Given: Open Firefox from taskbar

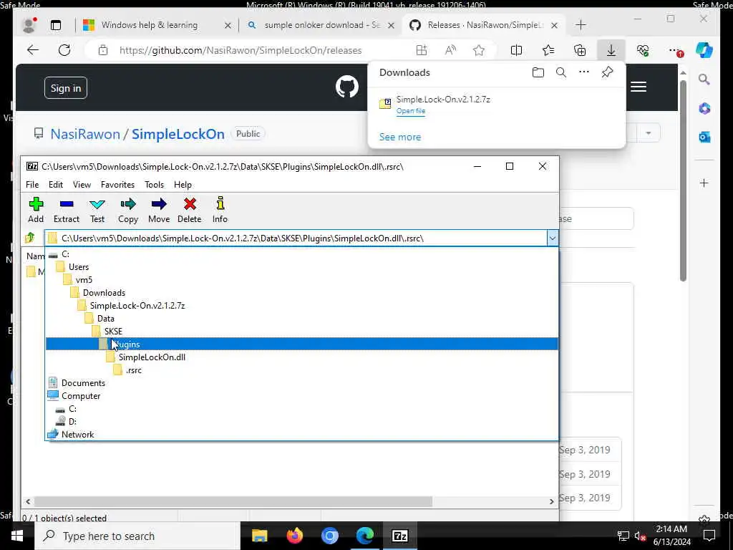Looking at the screenshot, I should point(294,536).
